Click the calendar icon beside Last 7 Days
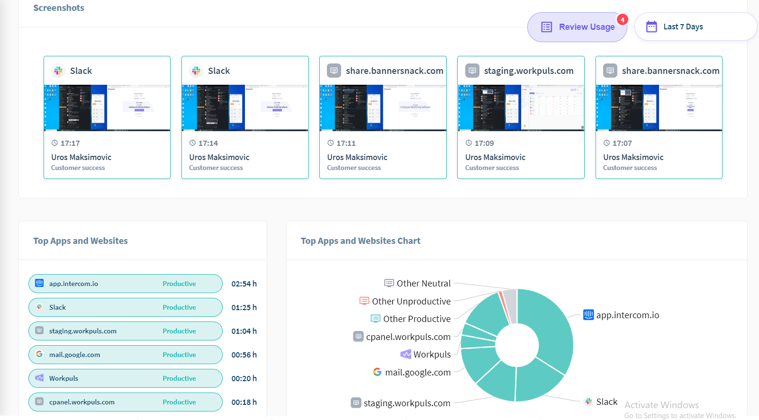This screenshot has height=420, width=759. [x=651, y=27]
